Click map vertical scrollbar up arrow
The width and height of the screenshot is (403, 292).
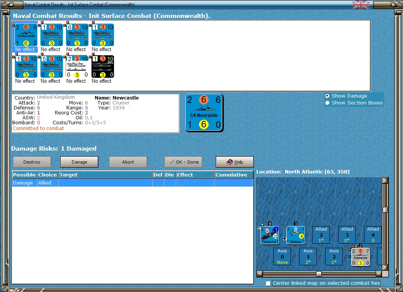coord(385,180)
